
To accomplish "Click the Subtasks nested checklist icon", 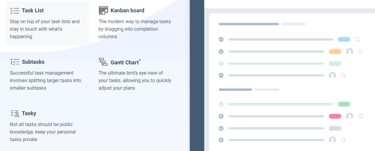I will pos(14,62).
